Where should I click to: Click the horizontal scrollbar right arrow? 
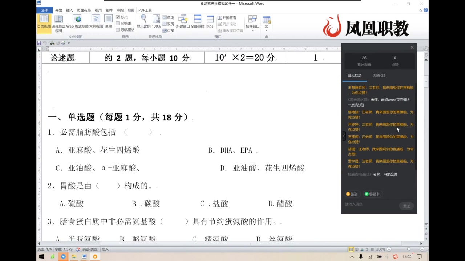(421, 244)
